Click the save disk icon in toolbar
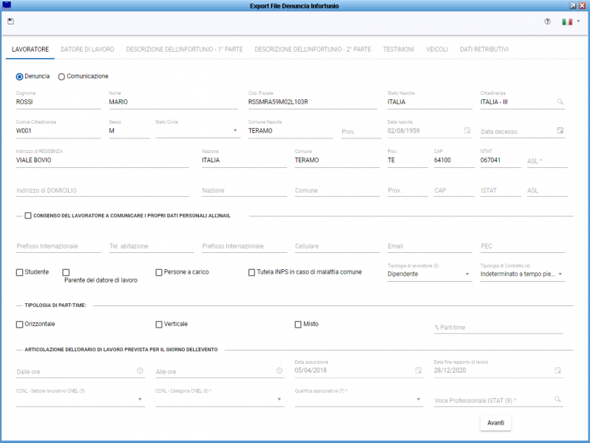Image resolution: width=590 pixels, height=443 pixels. coord(10,21)
